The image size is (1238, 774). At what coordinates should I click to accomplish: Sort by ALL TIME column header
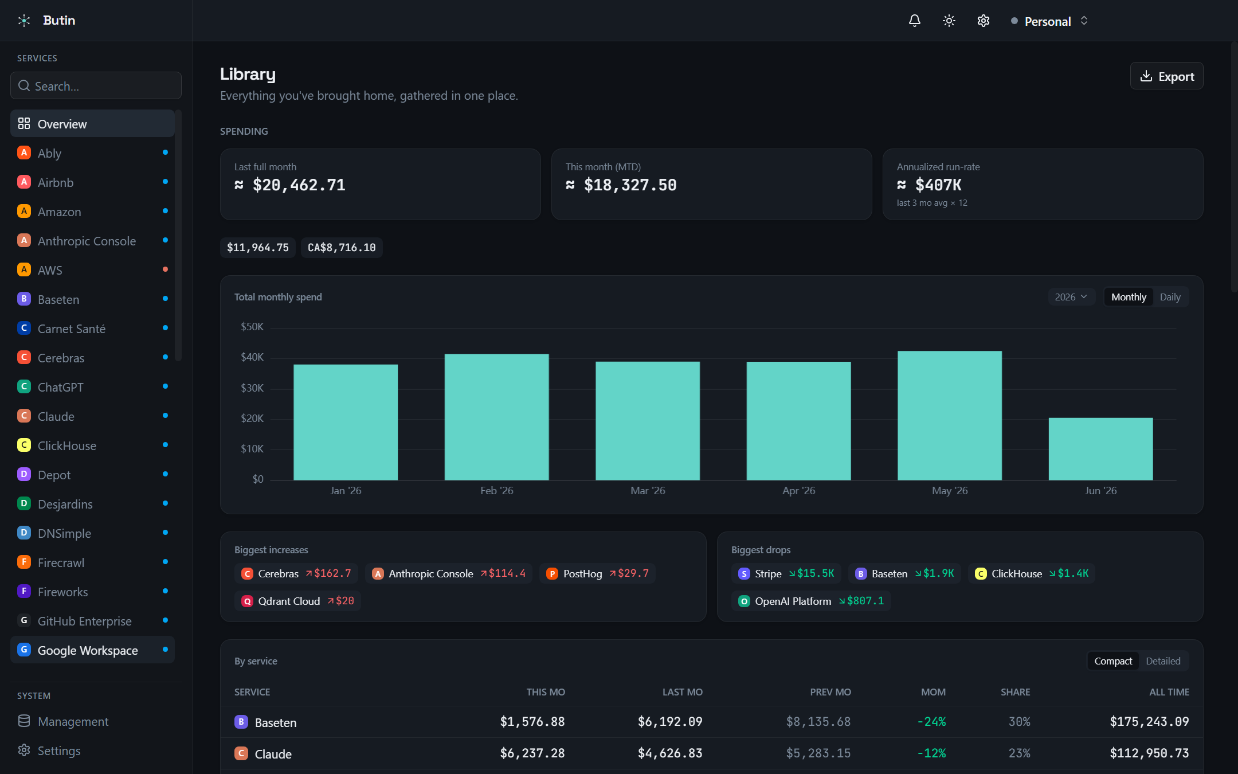coord(1169,692)
